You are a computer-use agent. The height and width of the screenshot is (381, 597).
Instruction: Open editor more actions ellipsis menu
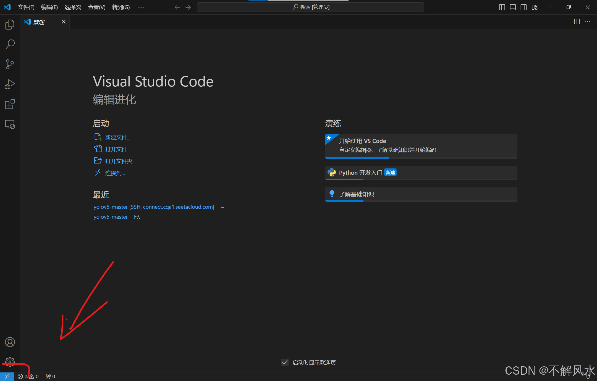(588, 22)
